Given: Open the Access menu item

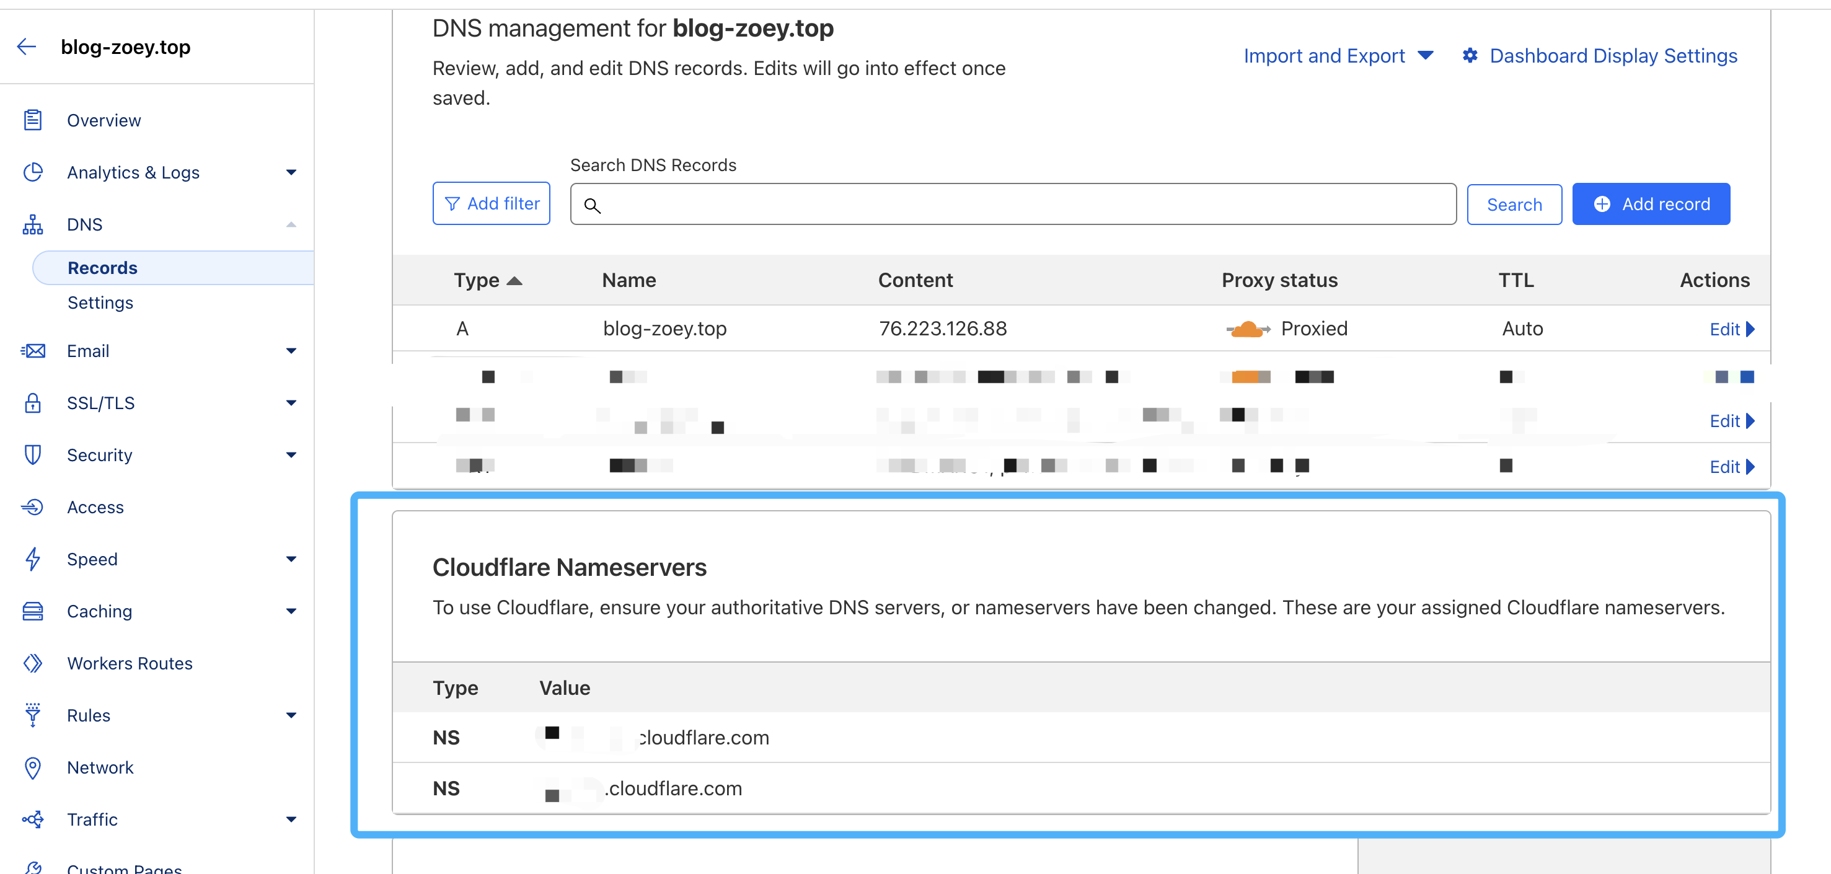Looking at the screenshot, I should (x=95, y=507).
